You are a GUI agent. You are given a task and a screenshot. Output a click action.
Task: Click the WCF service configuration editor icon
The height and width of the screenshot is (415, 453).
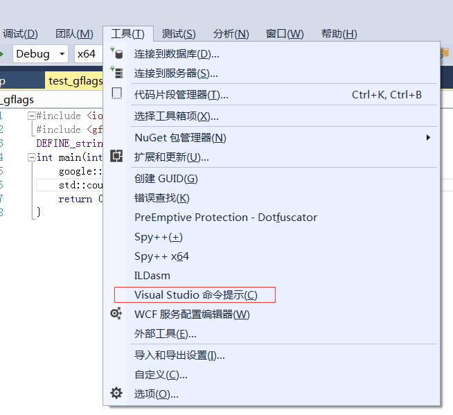pos(116,314)
